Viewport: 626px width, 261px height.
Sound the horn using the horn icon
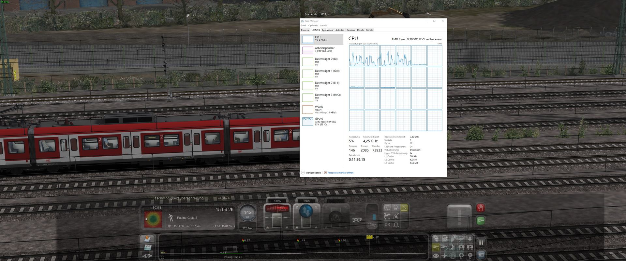pyautogui.click(x=387, y=225)
